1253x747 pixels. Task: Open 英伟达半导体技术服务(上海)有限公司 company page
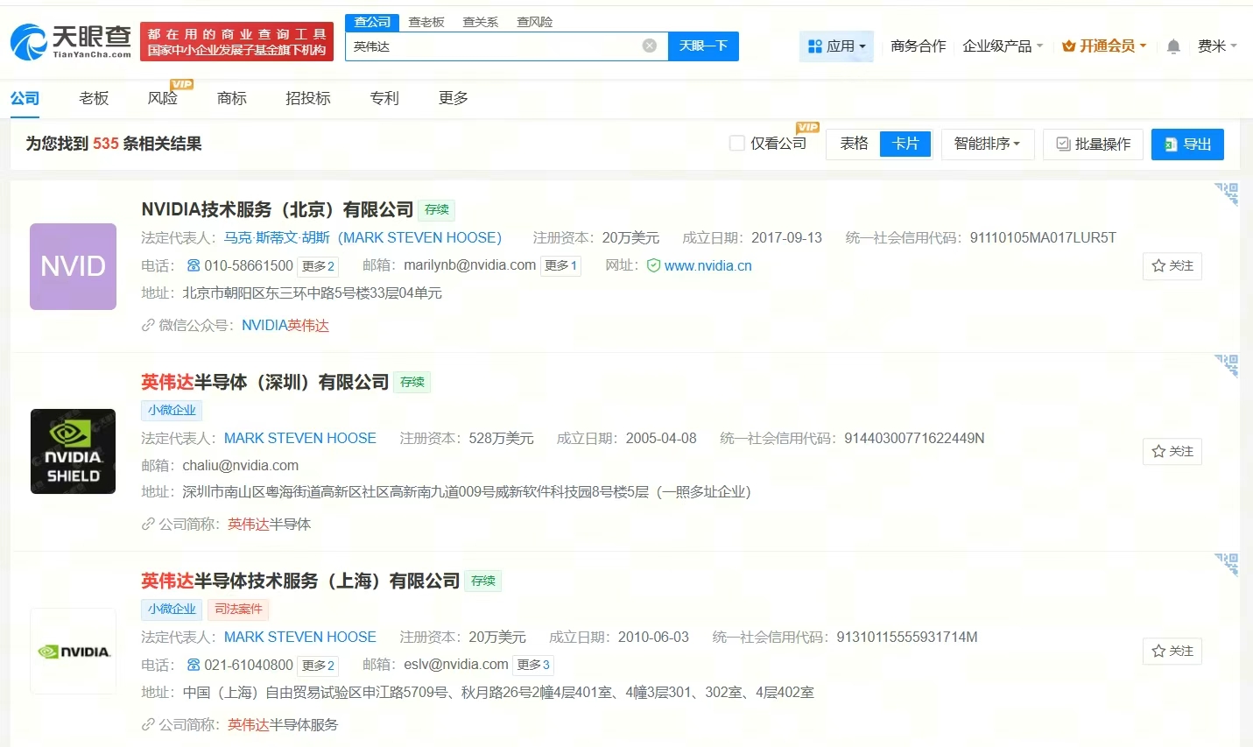[x=300, y=581]
